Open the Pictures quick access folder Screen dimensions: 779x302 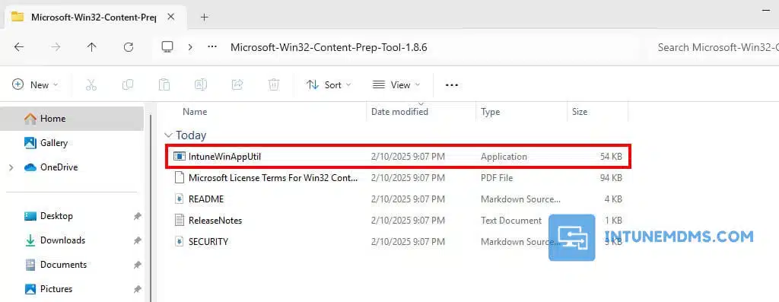coord(56,289)
